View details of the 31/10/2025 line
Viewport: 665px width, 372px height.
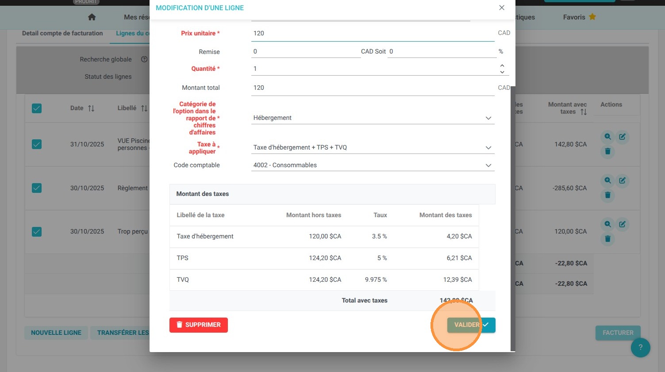[608, 137]
